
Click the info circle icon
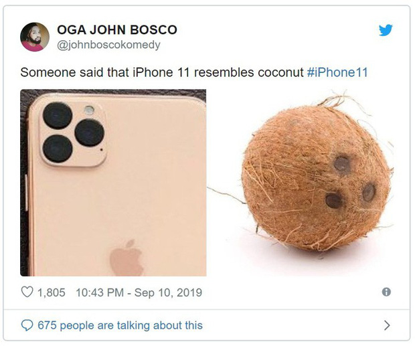[x=386, y=292]
